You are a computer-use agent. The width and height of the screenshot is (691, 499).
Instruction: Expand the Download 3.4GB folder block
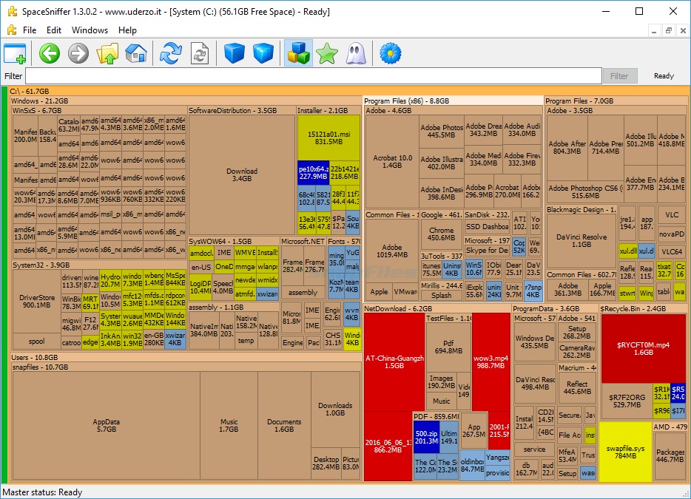pos(241,174)
